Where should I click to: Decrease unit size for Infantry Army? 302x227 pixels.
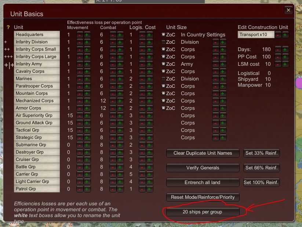click(215, 64)
